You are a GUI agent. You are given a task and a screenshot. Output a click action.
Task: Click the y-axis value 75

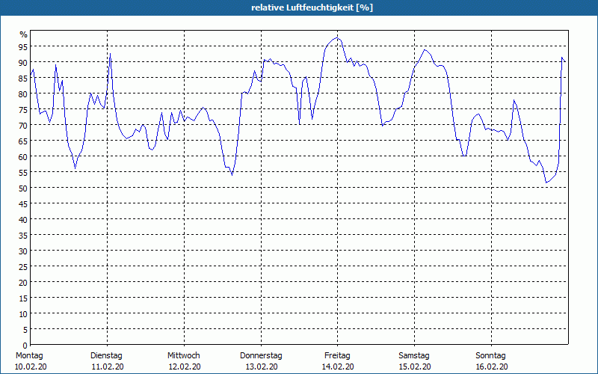point(23,109)
